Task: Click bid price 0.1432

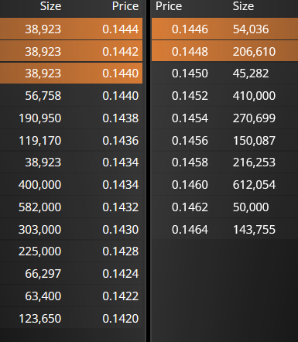Action: [x=121, y=207]
